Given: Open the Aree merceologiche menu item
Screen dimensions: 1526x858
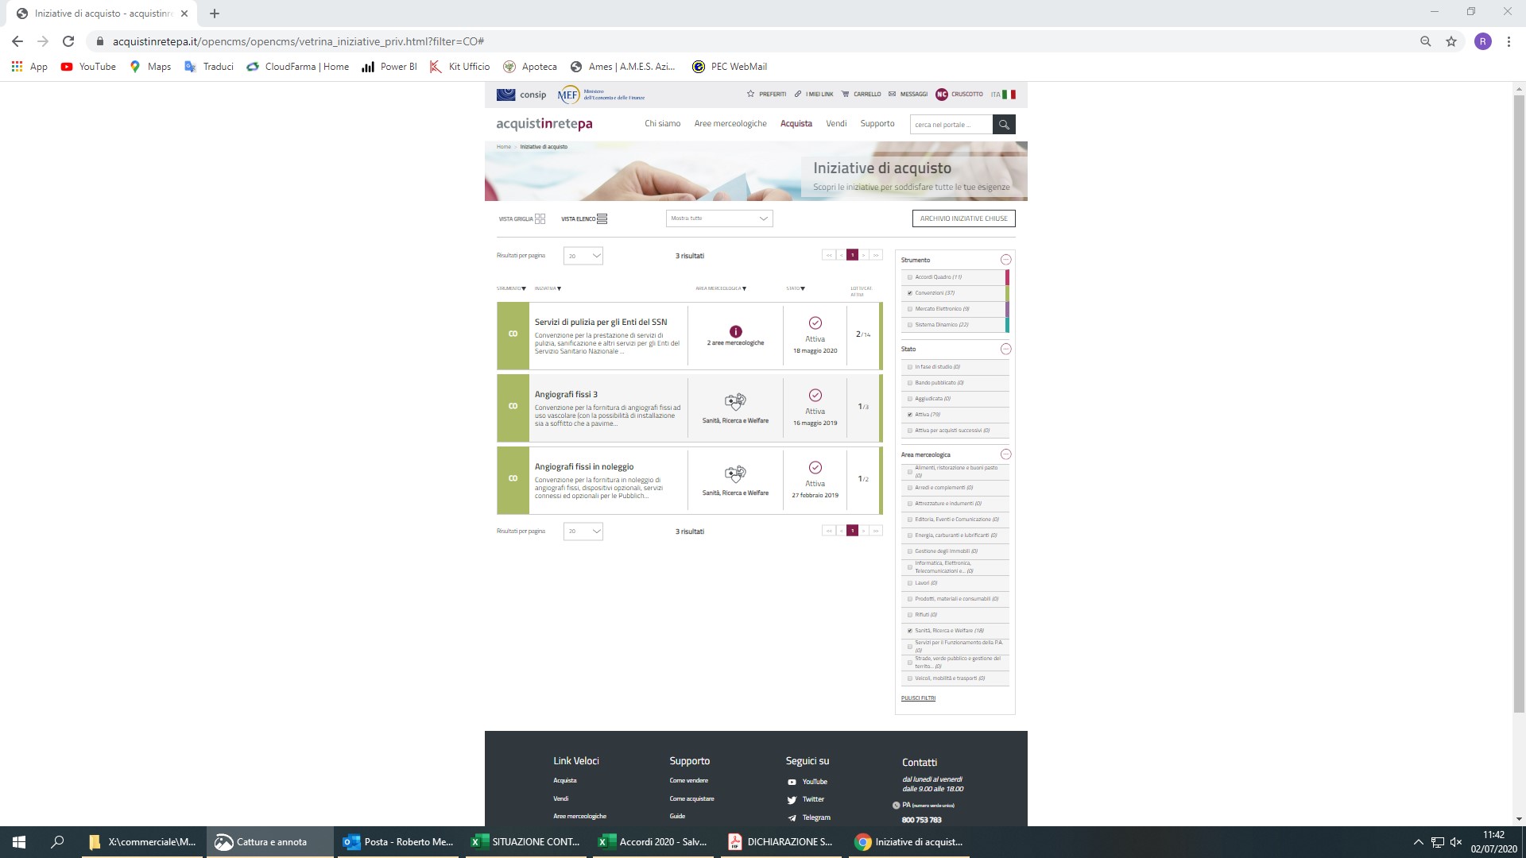Looking at the screenshot, I should click(730, 124).
